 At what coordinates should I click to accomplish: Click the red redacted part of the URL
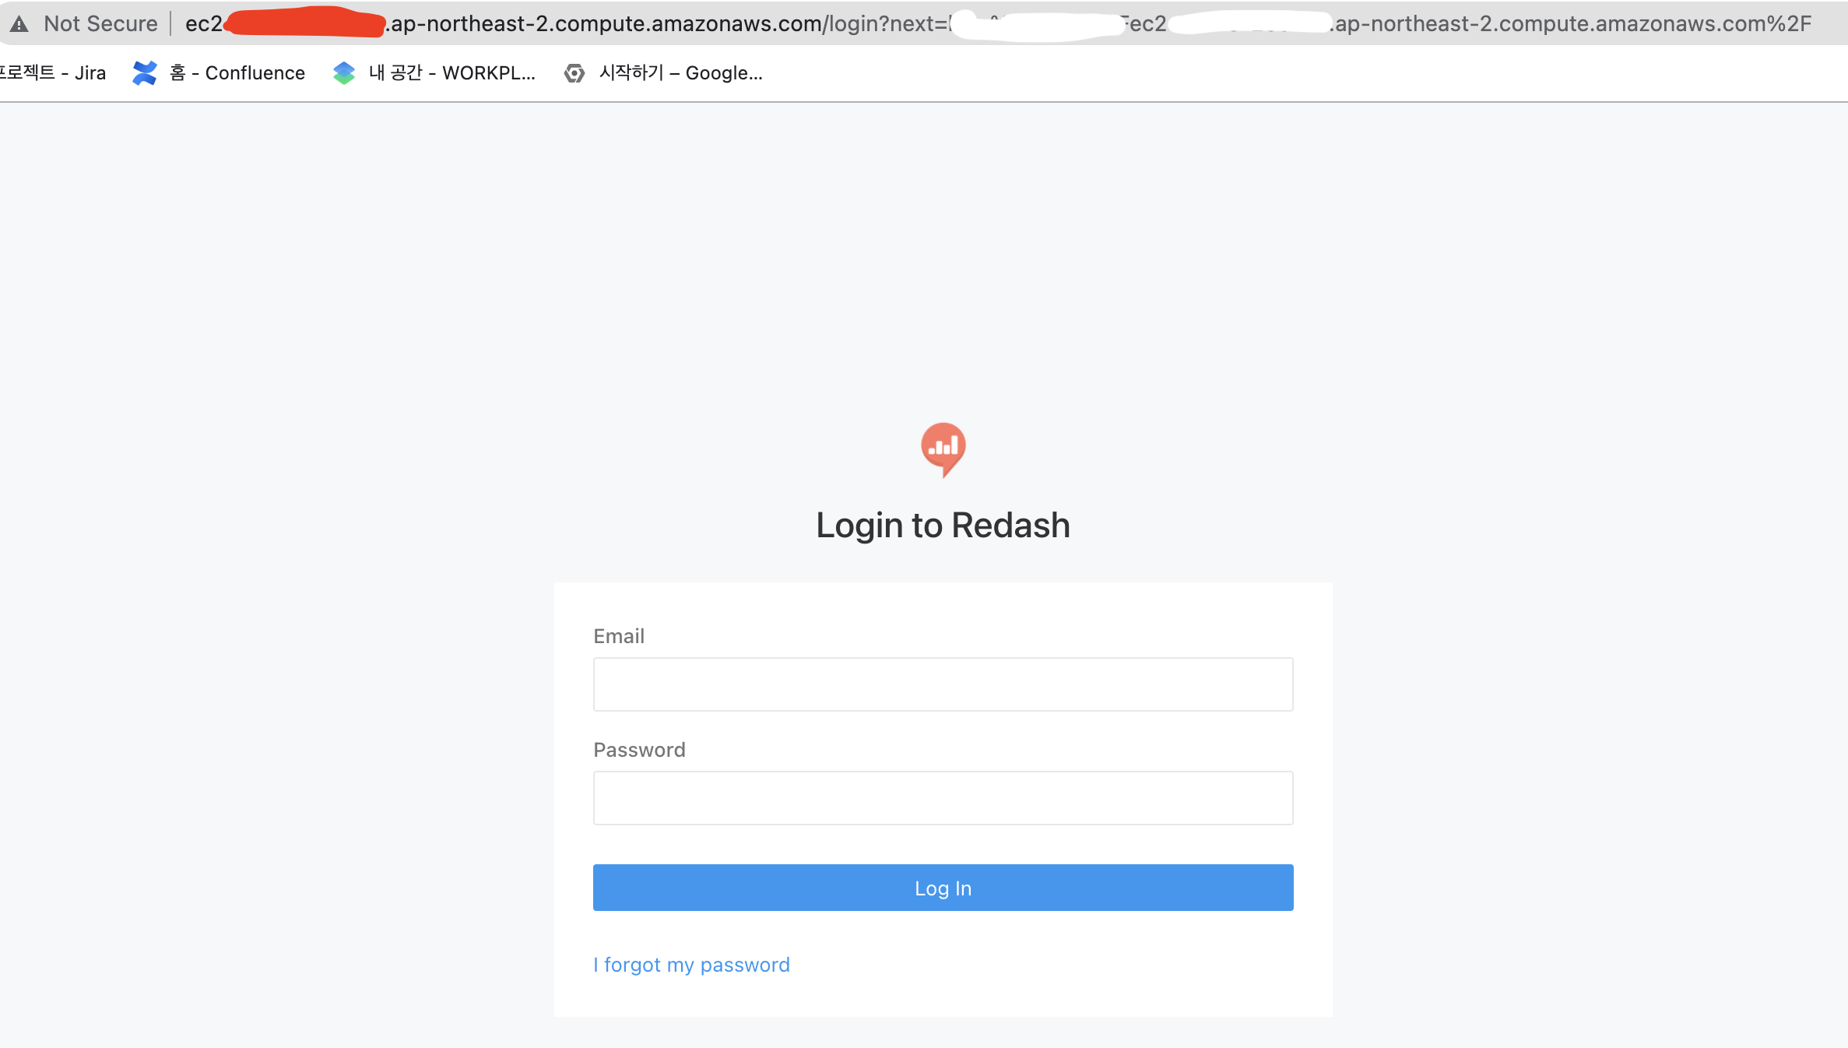(304, 23)
